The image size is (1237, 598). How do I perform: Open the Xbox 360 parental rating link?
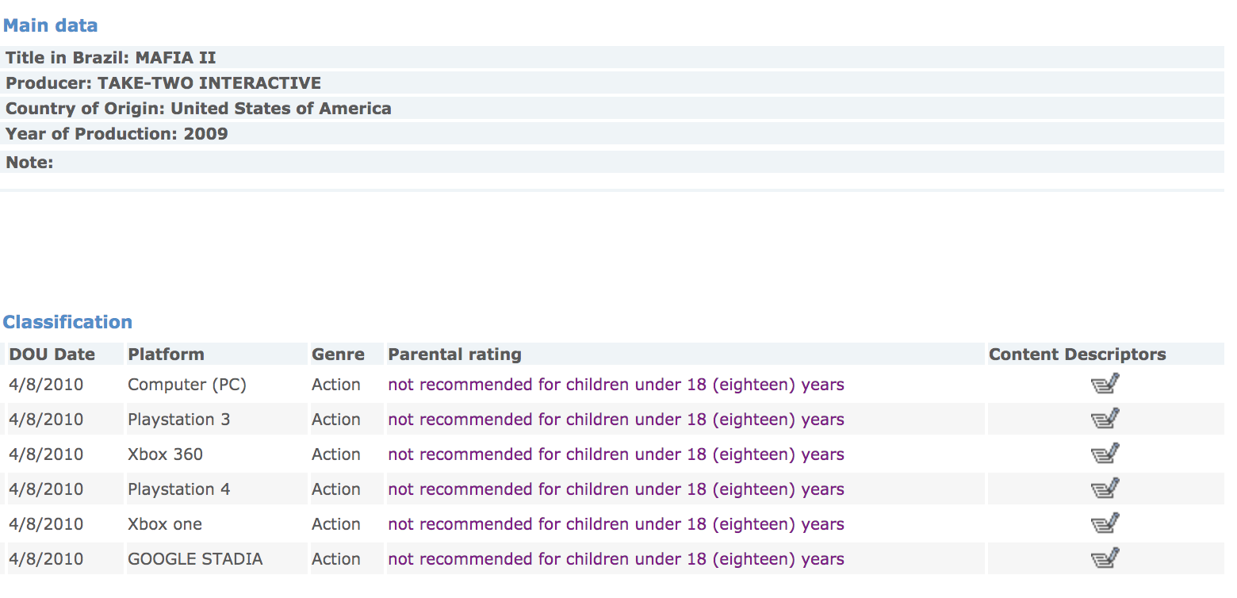(616, 454)
